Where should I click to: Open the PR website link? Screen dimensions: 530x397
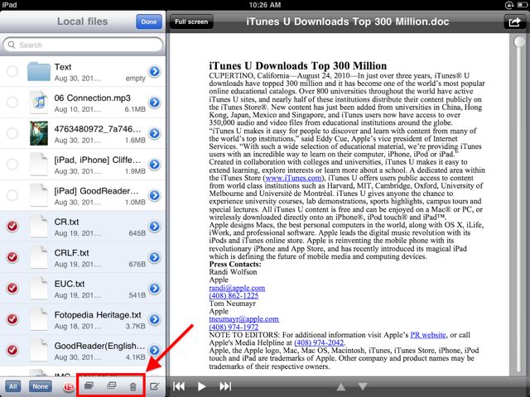click(428, 335)
